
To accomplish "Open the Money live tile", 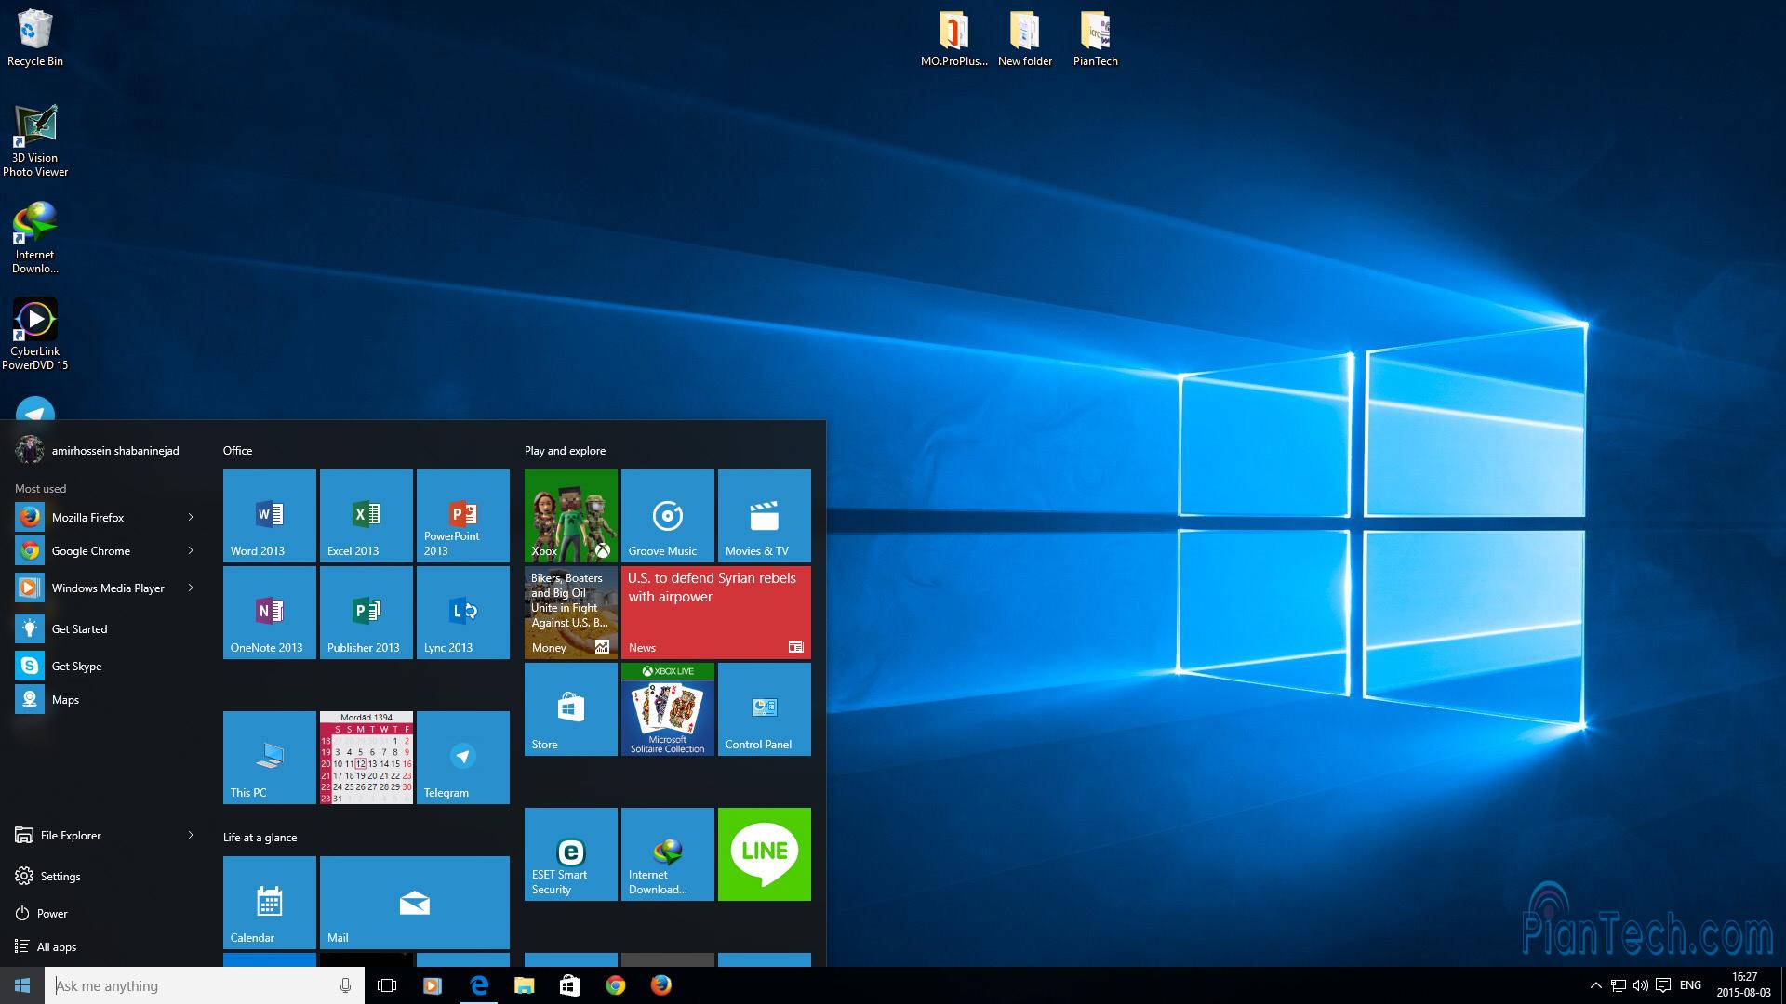I will [571, 613].
